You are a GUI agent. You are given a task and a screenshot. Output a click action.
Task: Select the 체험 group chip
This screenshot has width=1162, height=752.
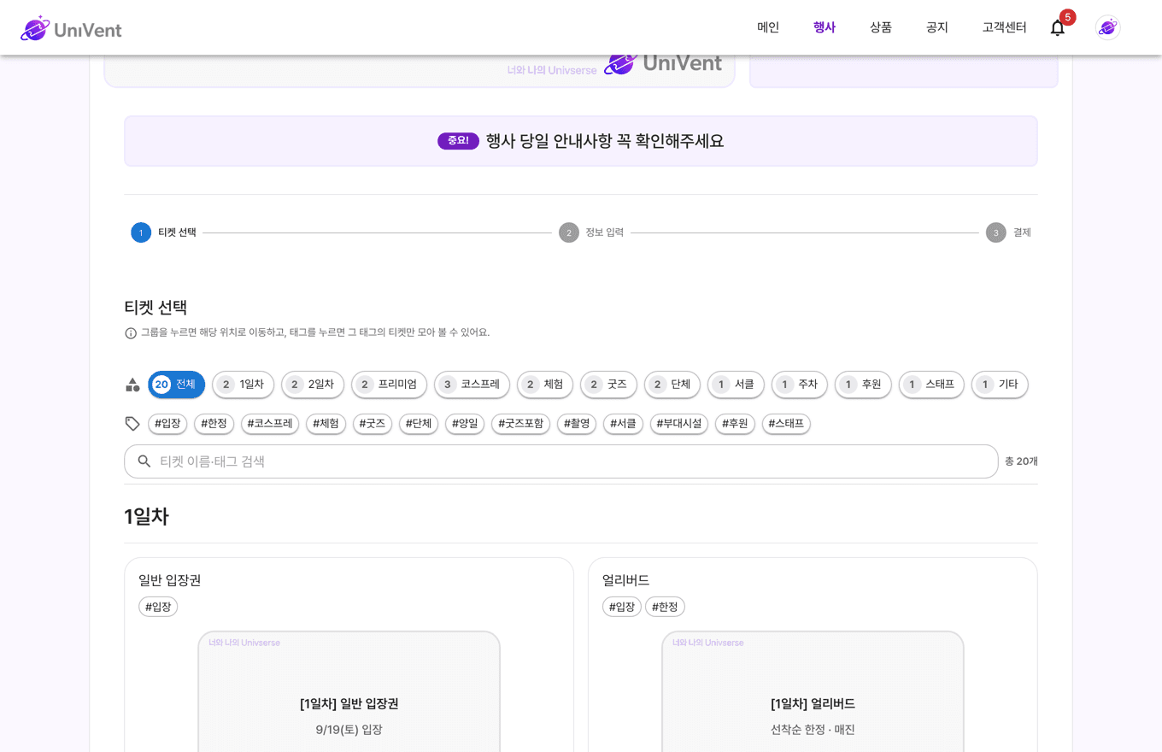545,385
